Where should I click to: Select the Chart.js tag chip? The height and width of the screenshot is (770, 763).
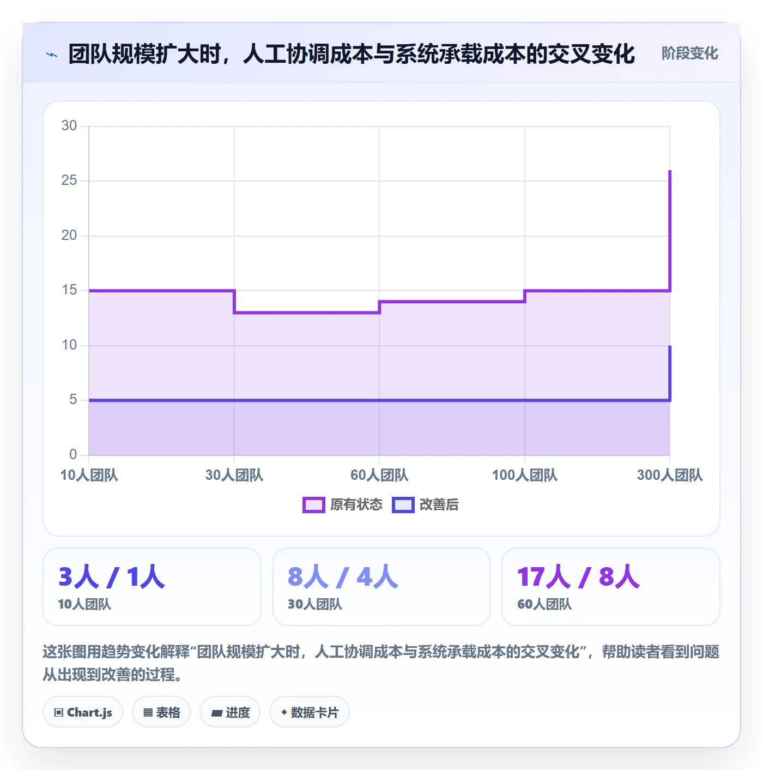(x=83, y=712)
